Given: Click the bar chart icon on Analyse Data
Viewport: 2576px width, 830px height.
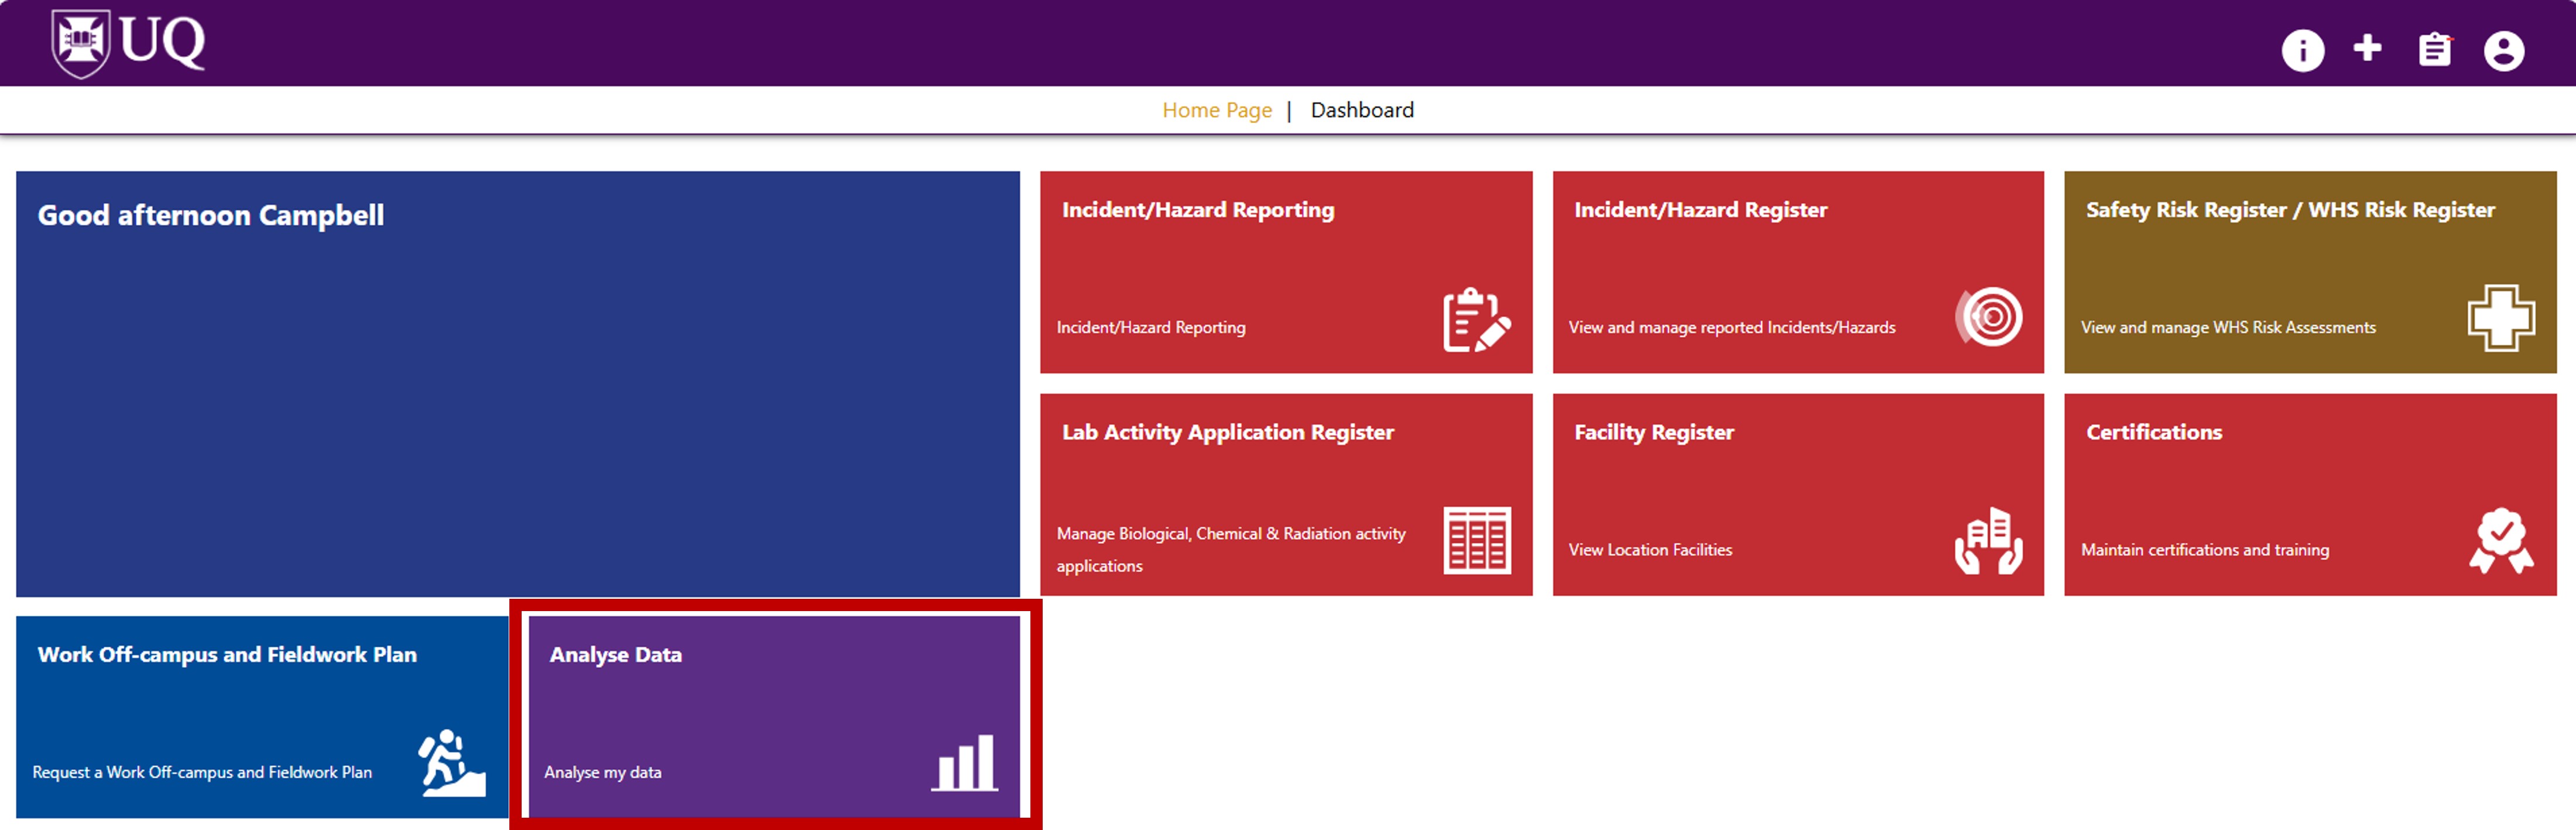Looking at the screenshot, I should pos(964,763).
